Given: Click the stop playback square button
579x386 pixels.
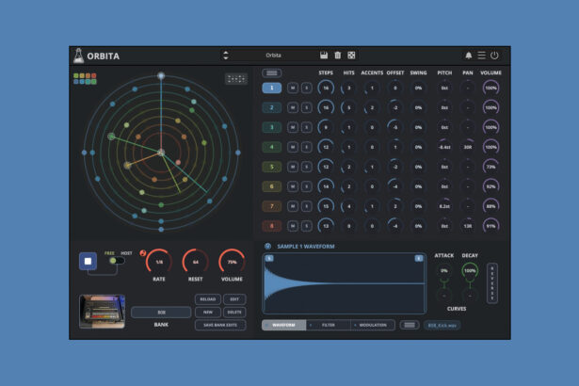Looking at the screenshot, I should [x=88, y=261].
